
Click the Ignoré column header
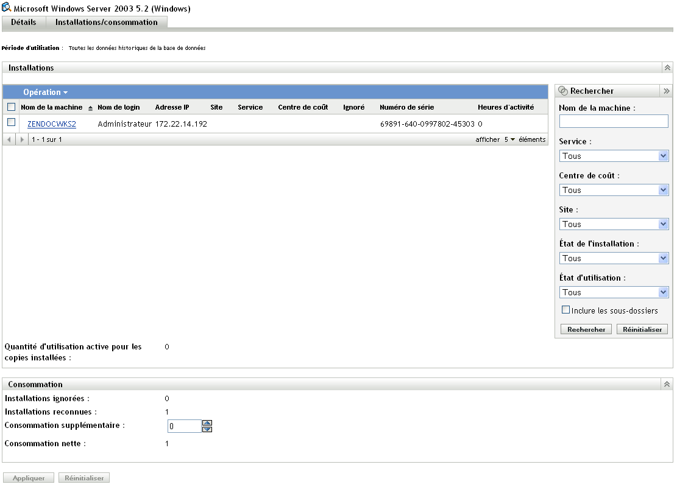click(353, 107)
